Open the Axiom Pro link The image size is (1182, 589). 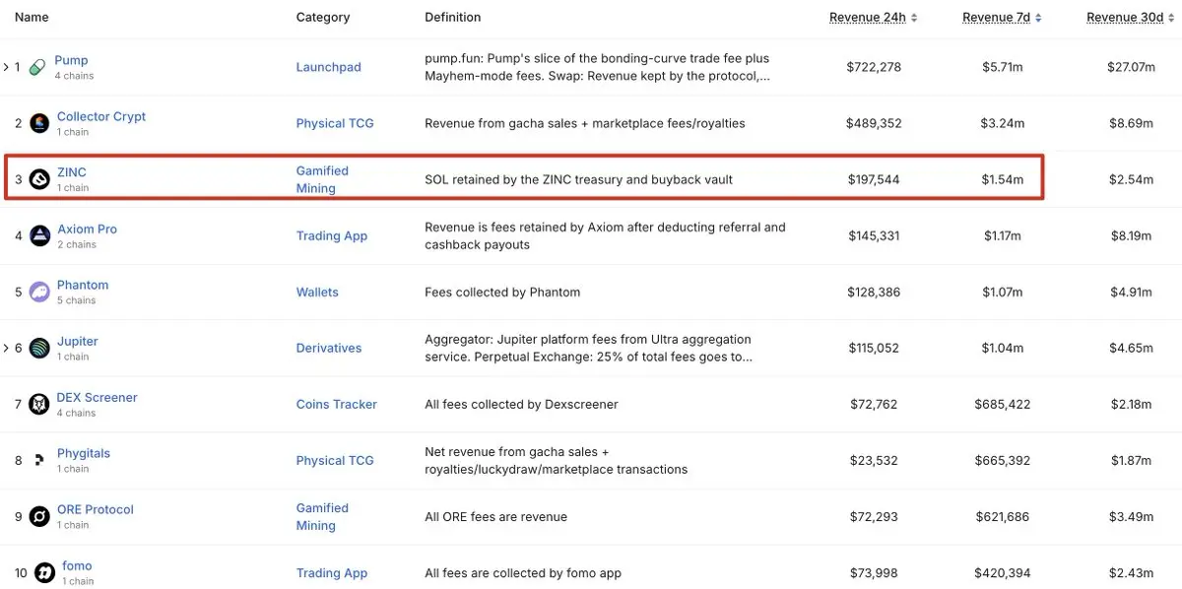point(87,229)
